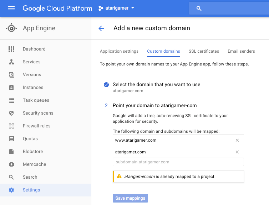This screenshot has width=269, height=205.
Task: Click the Blobstore file icon
Action: pyautogui.click(x=11, y=152)
